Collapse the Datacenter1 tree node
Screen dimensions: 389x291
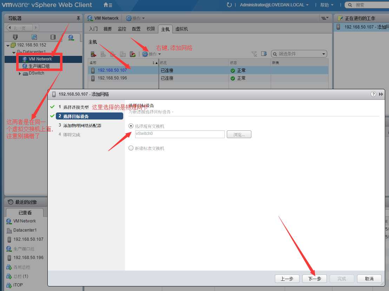(x=14, y=52)
